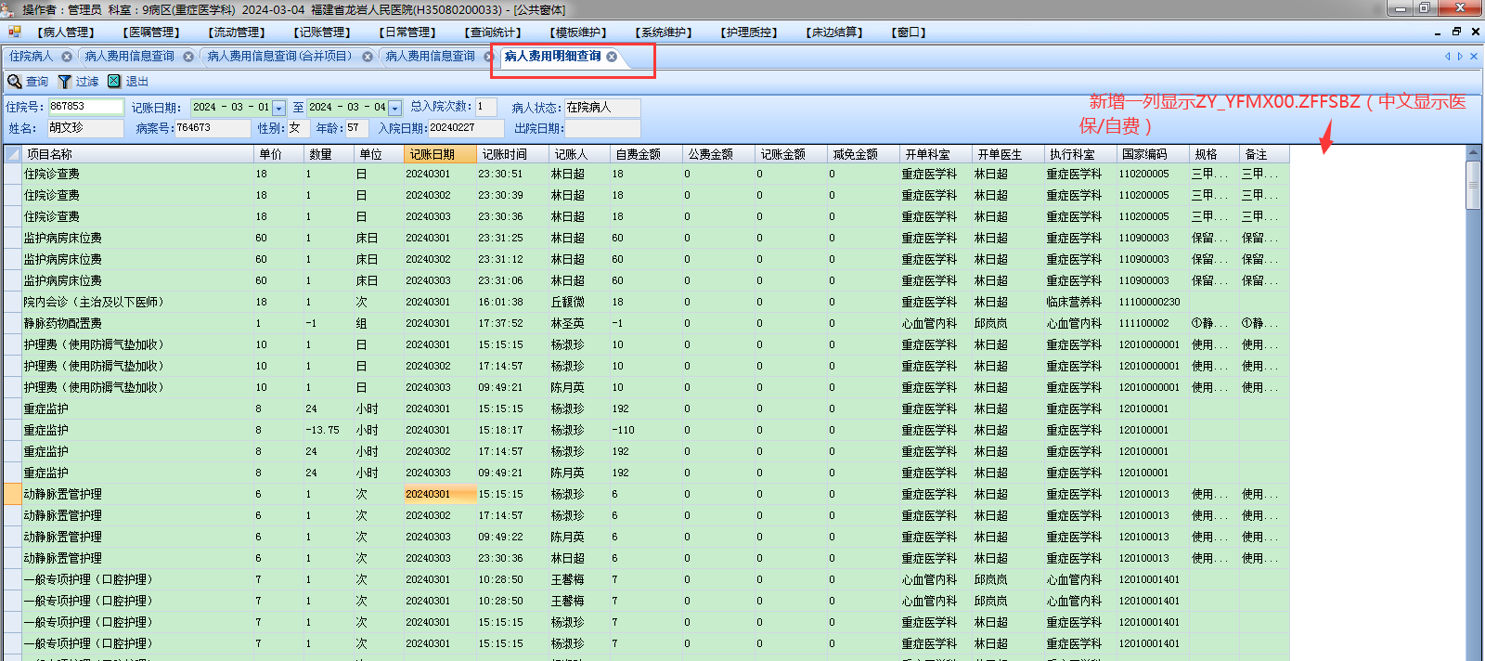Click the inner window restore icon

(1456, 32)
